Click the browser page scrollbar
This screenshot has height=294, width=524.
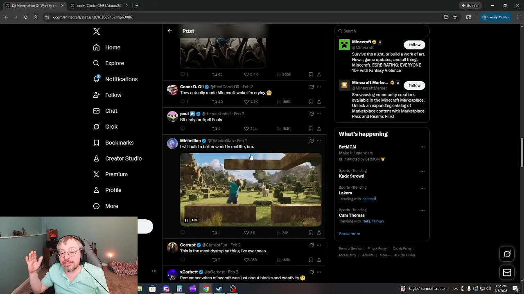tap(522, 152)
